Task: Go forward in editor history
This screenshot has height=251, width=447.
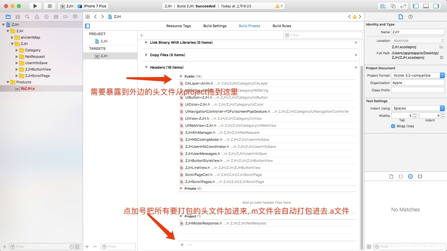Action: click(102, 17)
